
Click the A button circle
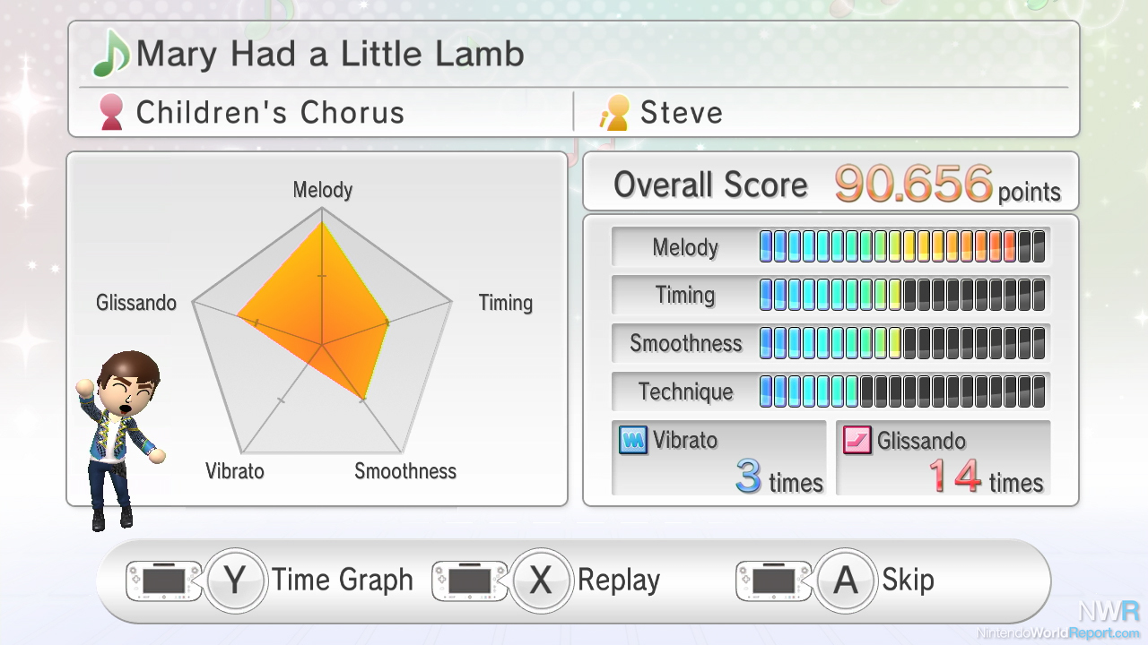(845, 580)
